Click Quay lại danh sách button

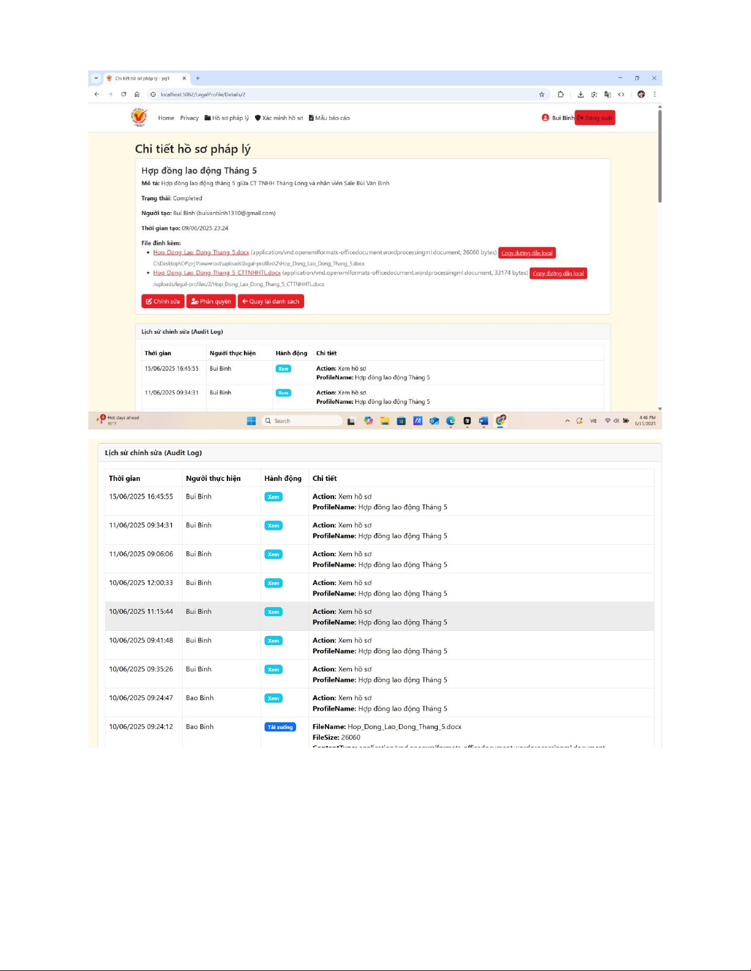(x=270, y=301)
